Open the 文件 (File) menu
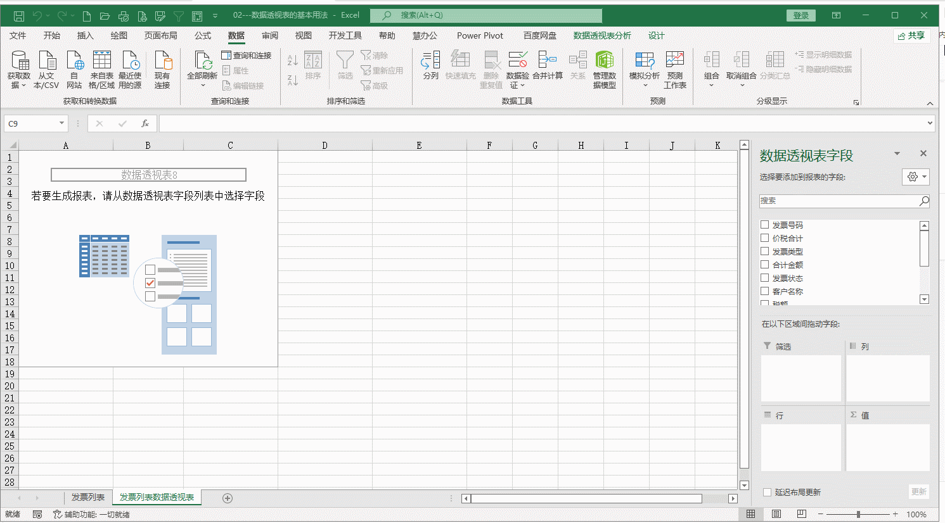The height and width of the screenshot is (523, 945). click(18, 35)
